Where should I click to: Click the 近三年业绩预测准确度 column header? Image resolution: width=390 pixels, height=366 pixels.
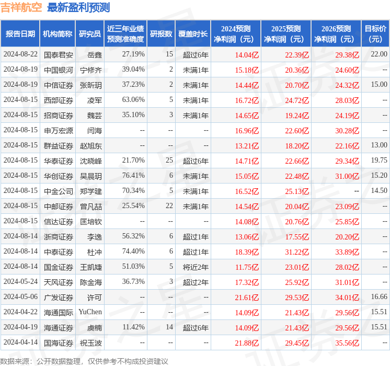125,33
